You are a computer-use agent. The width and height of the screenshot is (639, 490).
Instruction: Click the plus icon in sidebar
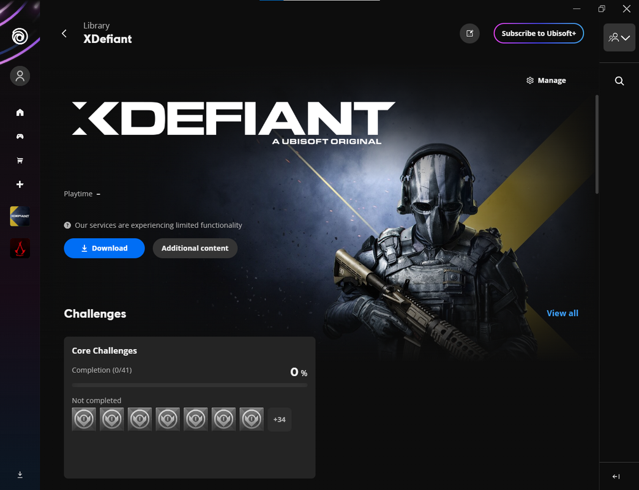click(x=20, y=184)
